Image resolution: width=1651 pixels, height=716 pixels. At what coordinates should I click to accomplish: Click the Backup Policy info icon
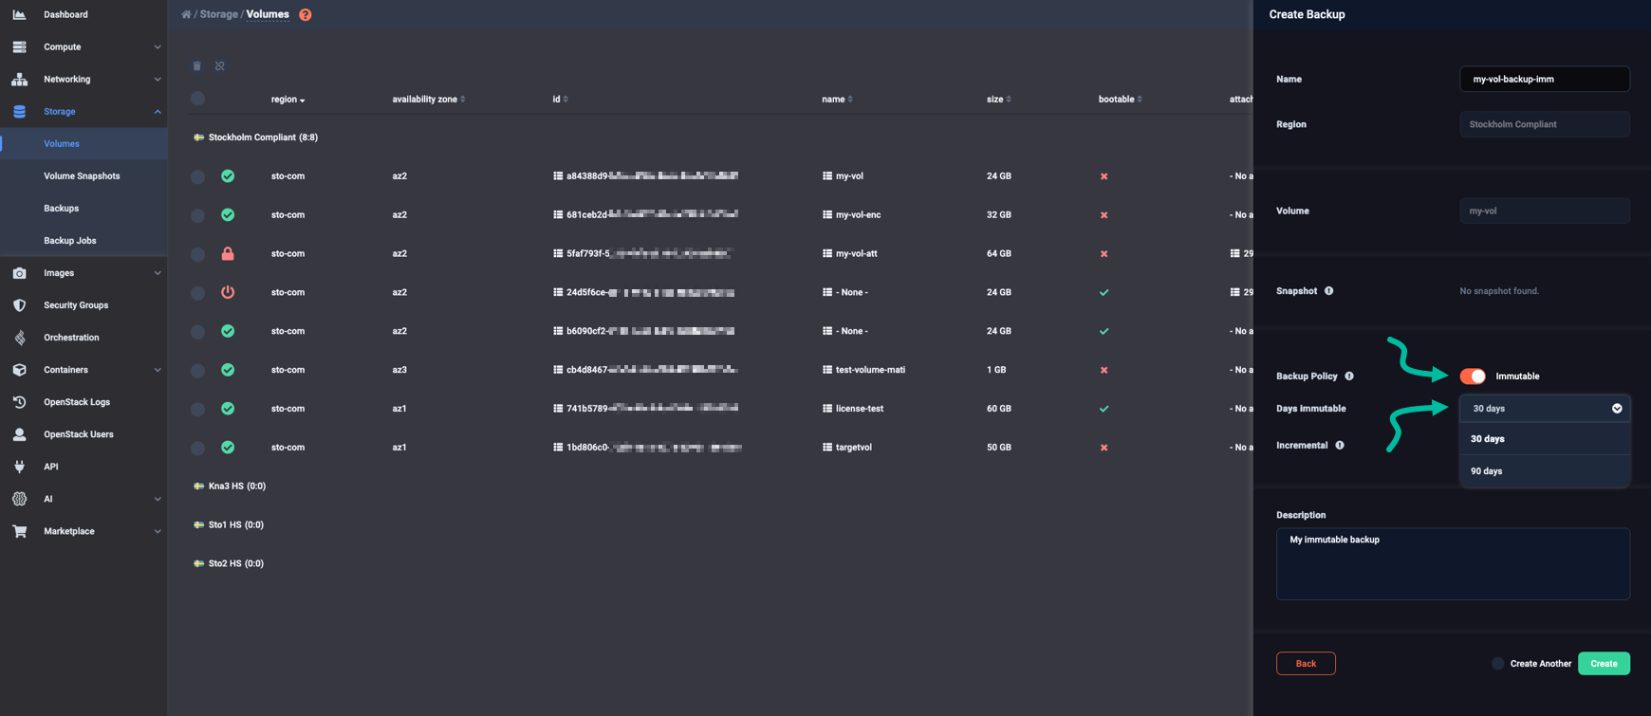tap(1349, 376)
